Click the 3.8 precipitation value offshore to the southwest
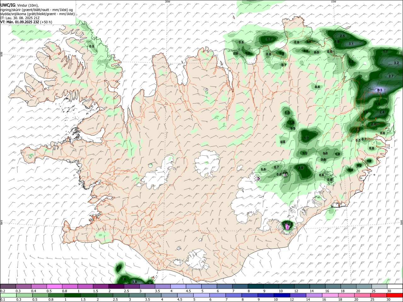This screenshot has height=302, width=403. pyautogui.click(x=134, y=282)
